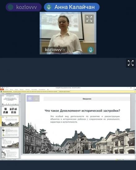
Task: Click the view mode buttons in the status bar
Action: [x=119, y=159]
